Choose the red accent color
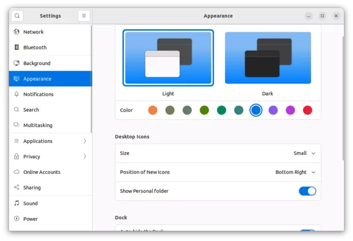 coord(308,110)
